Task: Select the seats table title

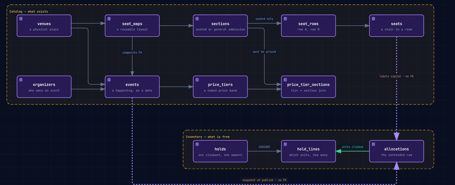Action: 396,24
